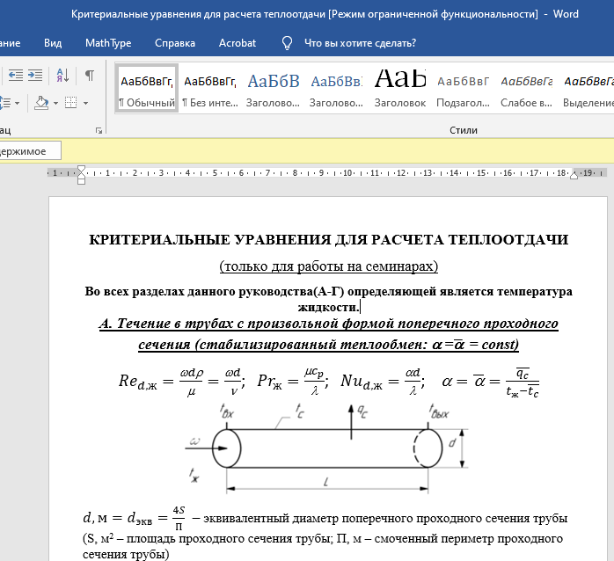
Task: Click the borders icon
Action: click(x=72, y=104)
